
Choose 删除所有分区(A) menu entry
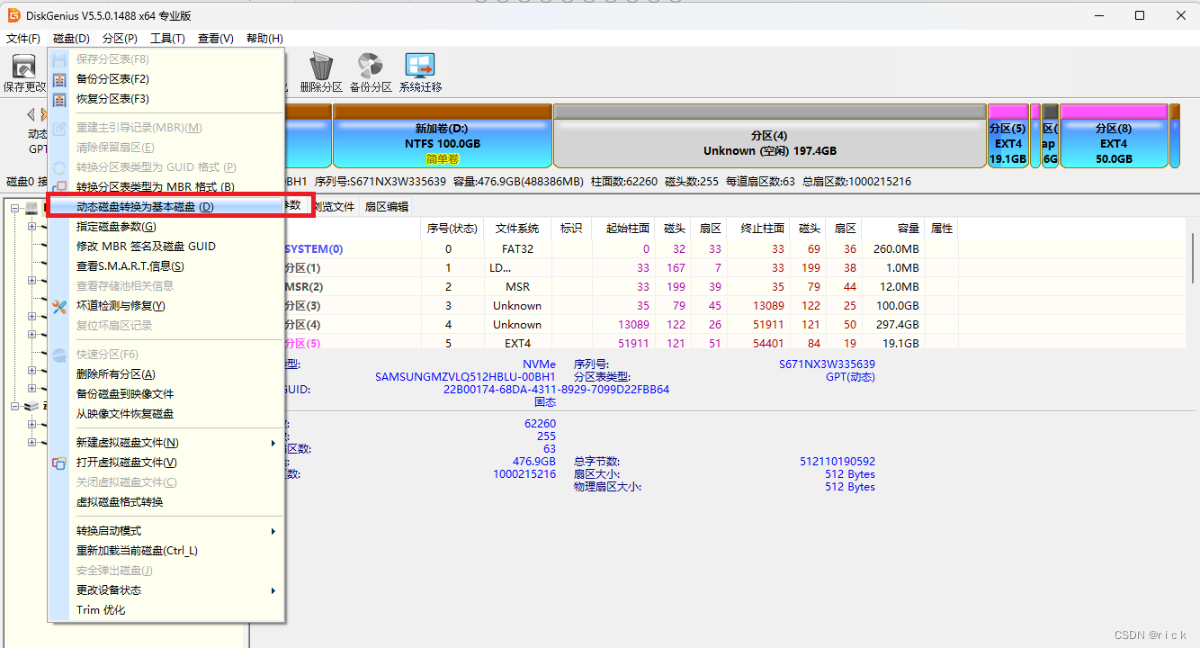(x=166, y=374)
